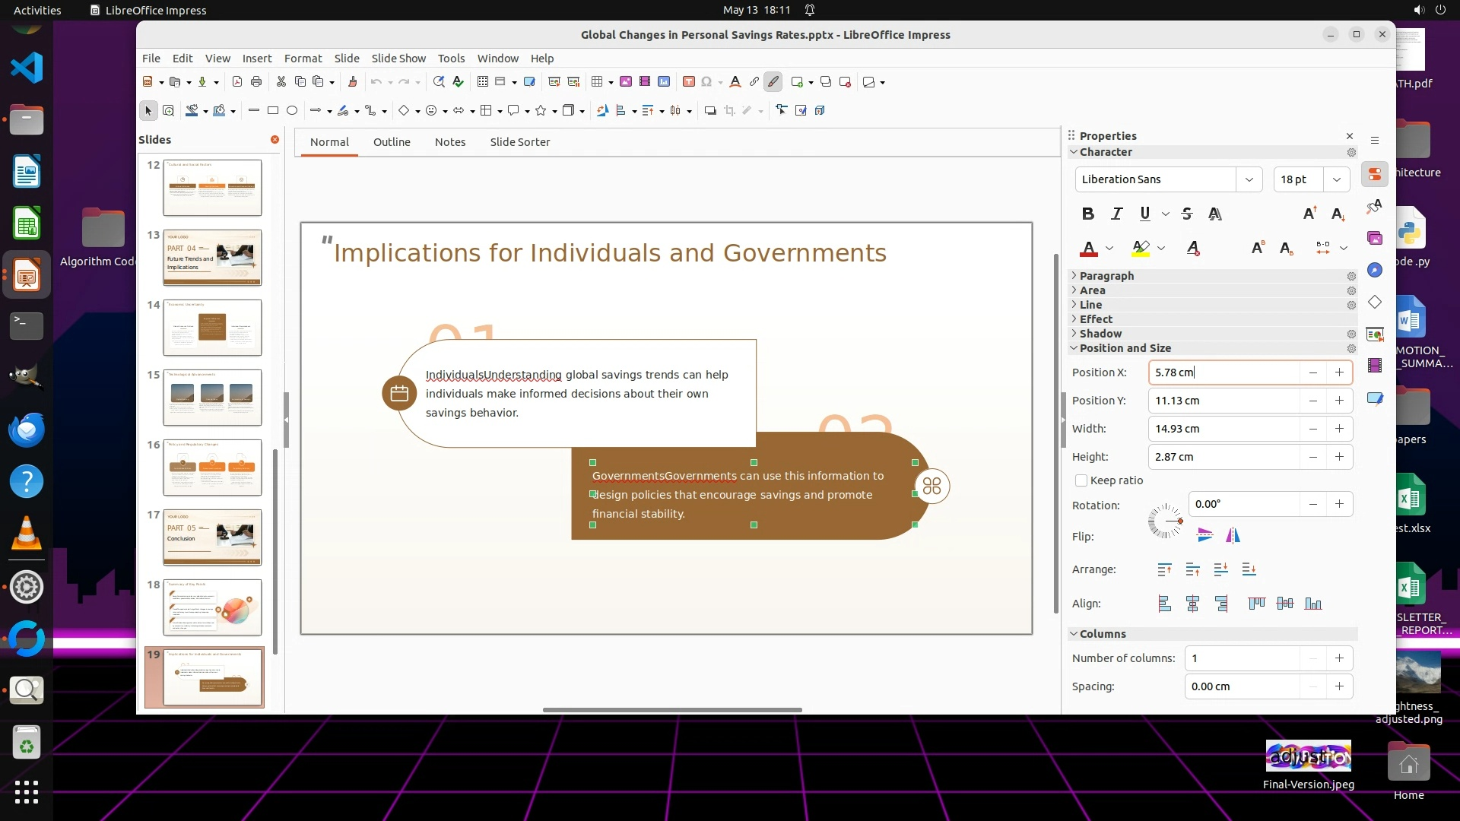Select the slide 17 thumbnail
The height and width of the screenshot is (821, 1460).
tap(212, 537)
